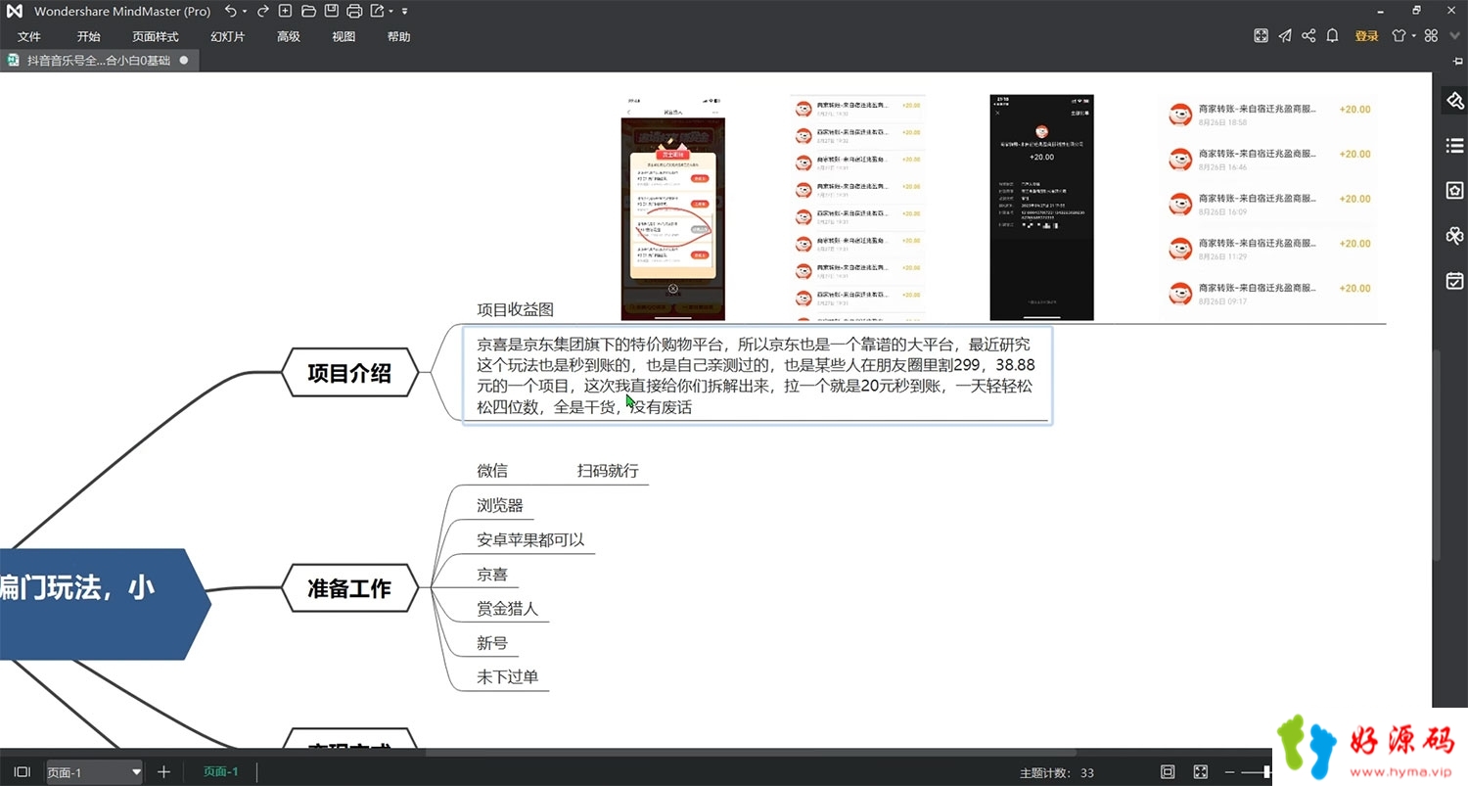Select the 浏览器 subtopic
The width and height of the screenshot is (1468, 786).
[500, 506]
